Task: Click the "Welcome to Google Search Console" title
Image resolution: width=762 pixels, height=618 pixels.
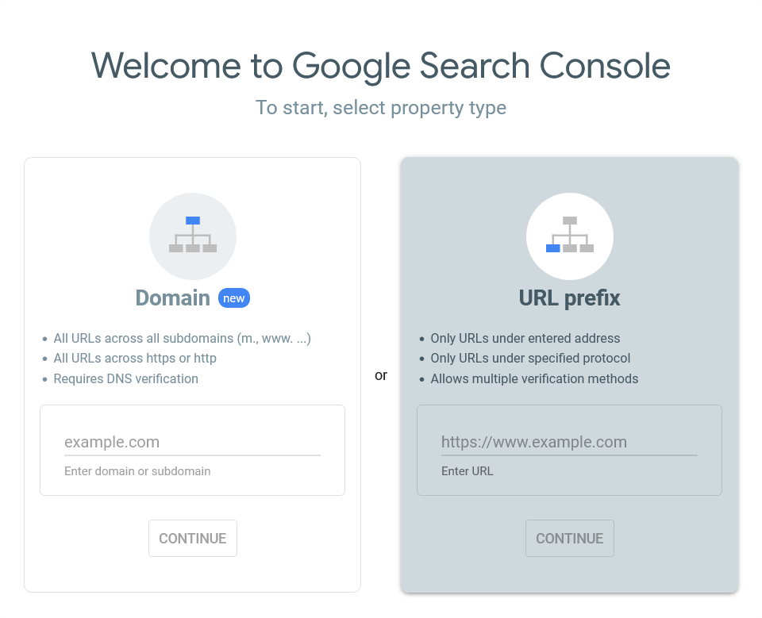Action: click(x=381, y=65)
